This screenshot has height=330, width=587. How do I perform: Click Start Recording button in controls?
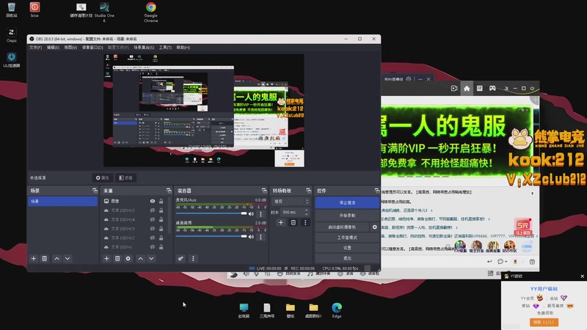point(347,216)
